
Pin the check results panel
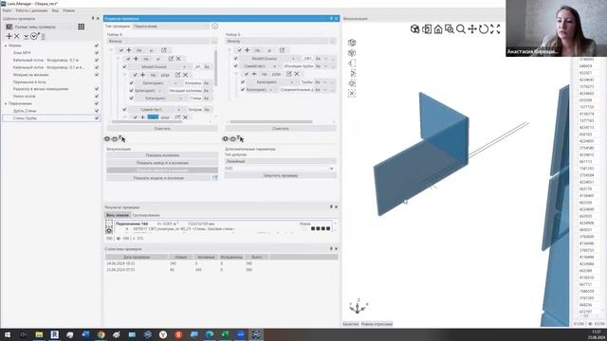coord(331,206)
